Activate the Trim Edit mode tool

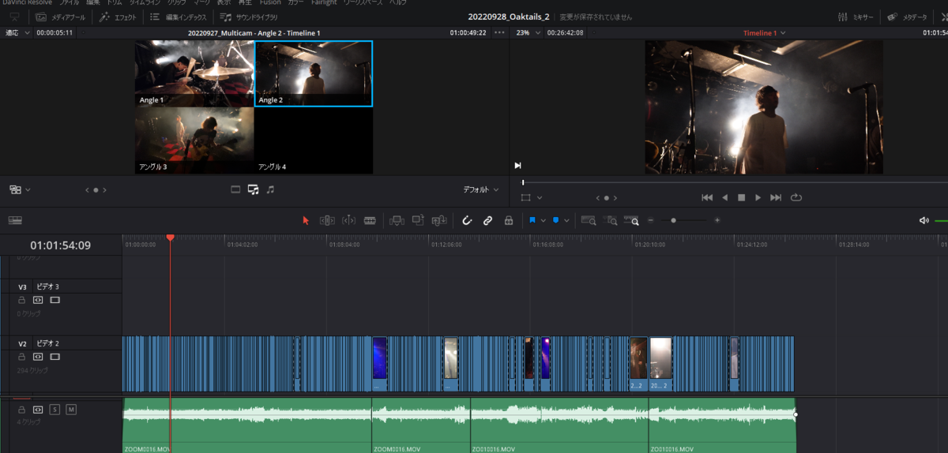point(327,221)
